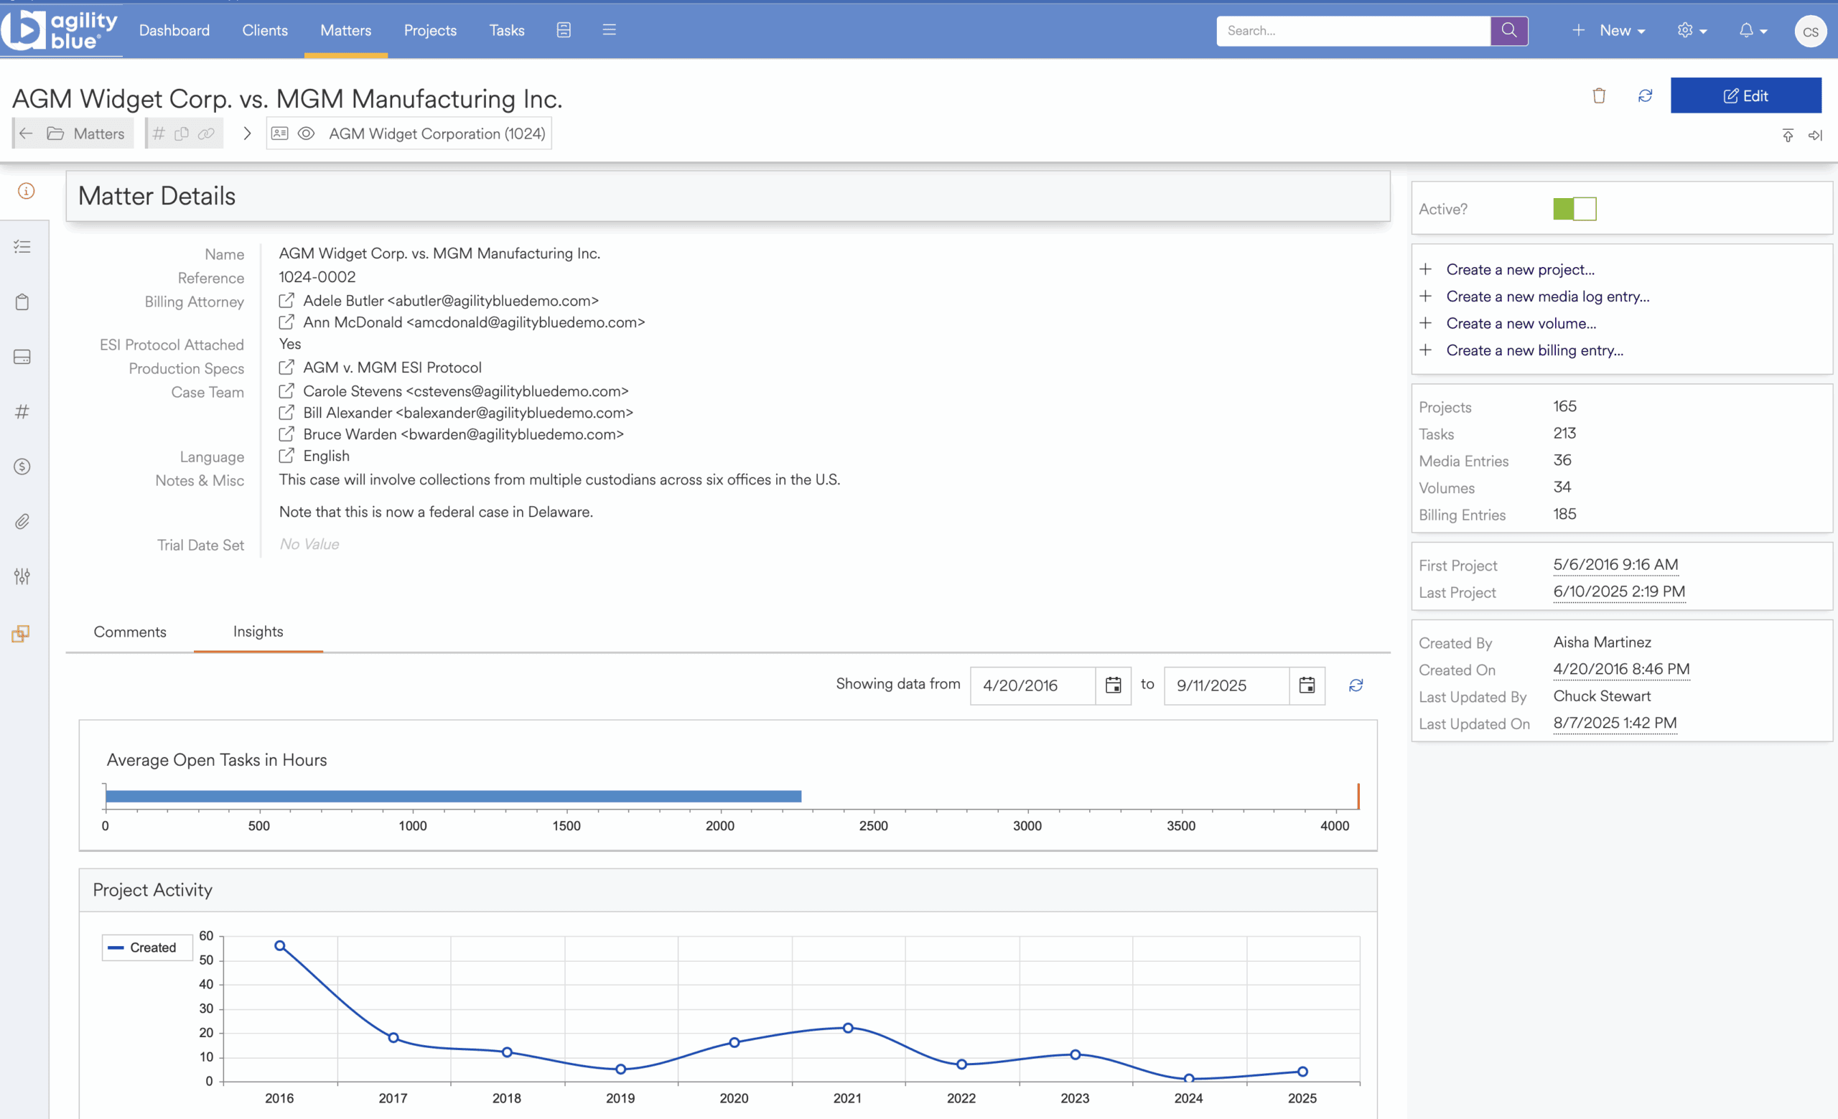
Task: Click the eye icon beside AGM Widget Corporation
Action: [x=306, y=134]
